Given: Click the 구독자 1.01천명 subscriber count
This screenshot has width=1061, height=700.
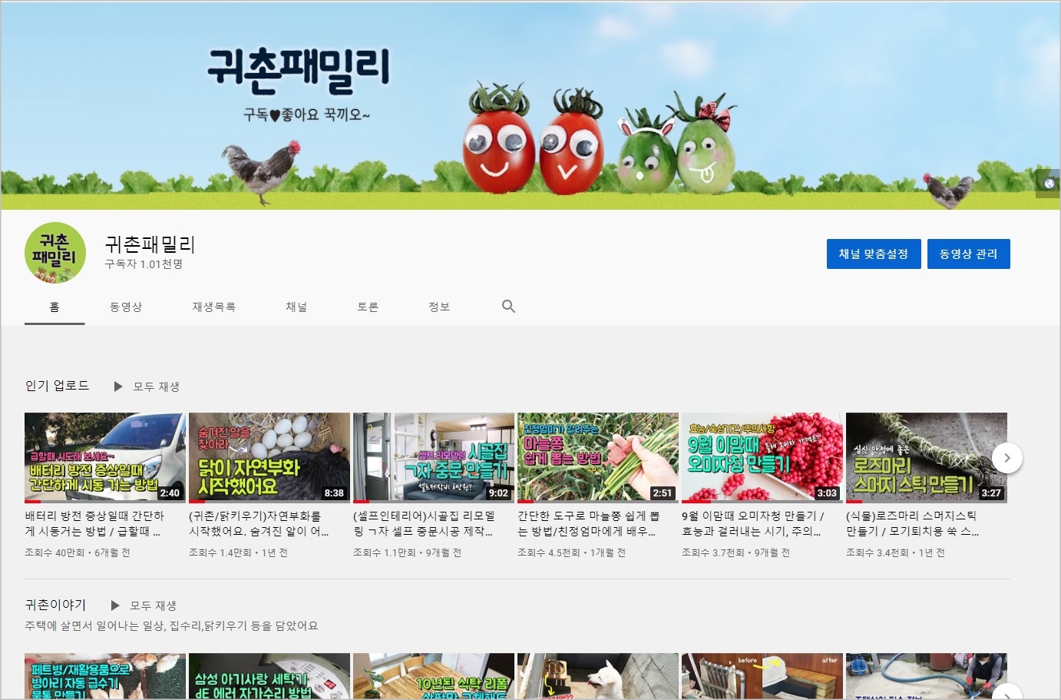Looking at the screenshot, I should [x=144, y=264].
